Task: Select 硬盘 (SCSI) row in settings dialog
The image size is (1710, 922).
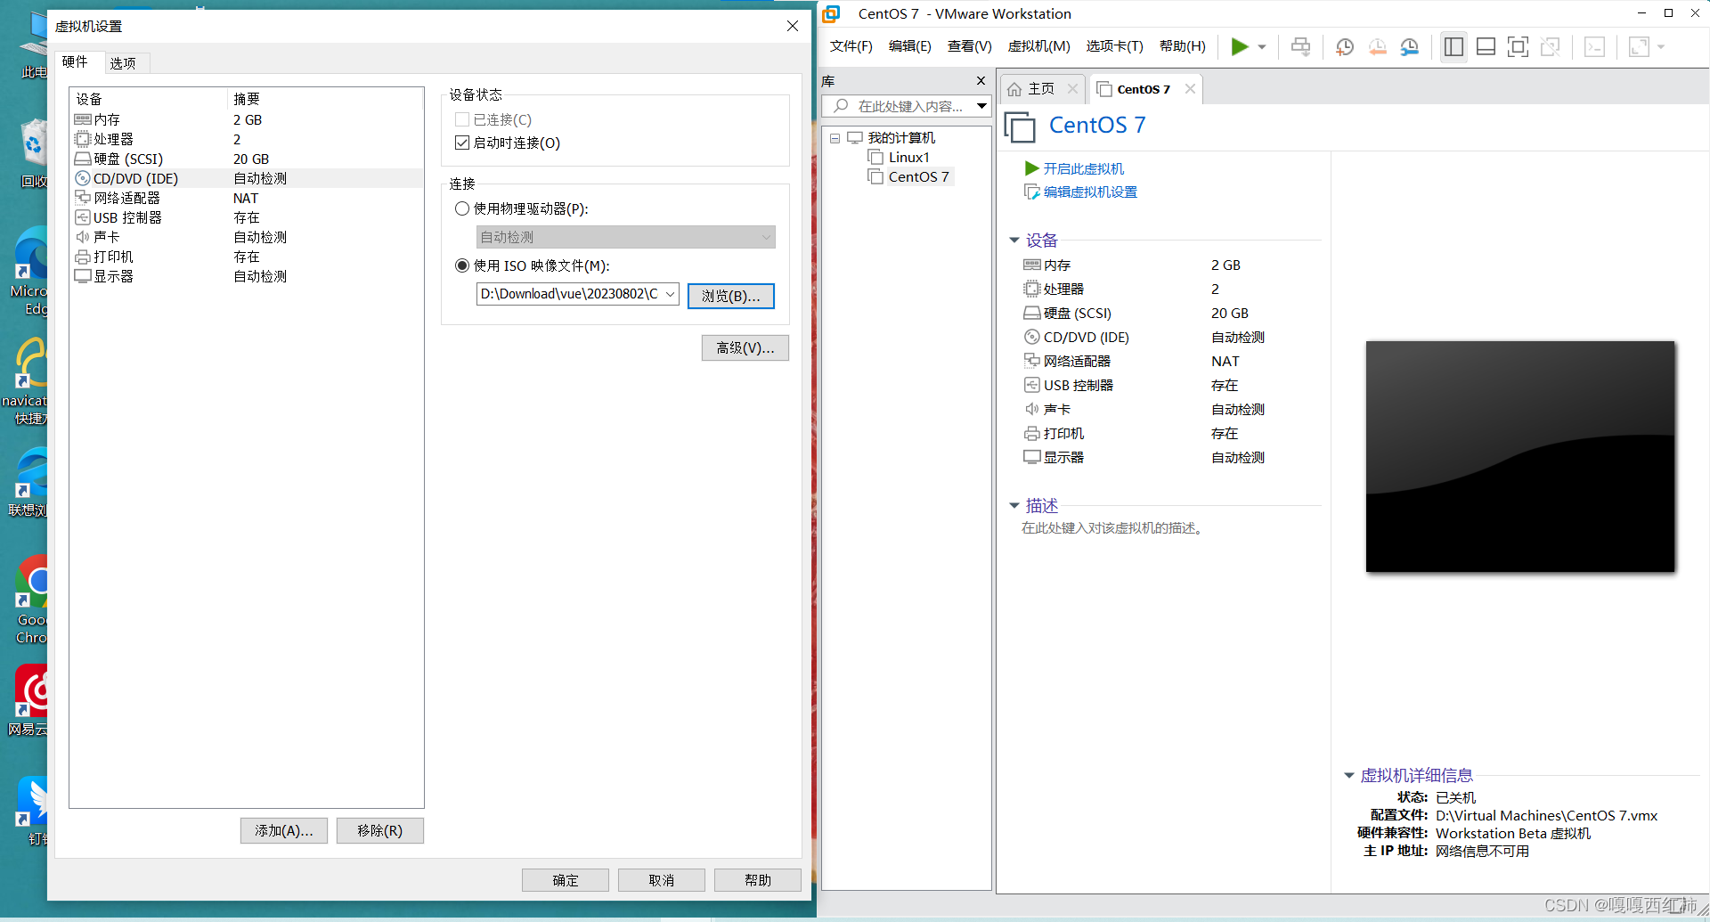Action: pyautogui.click(x=246, y=159)
